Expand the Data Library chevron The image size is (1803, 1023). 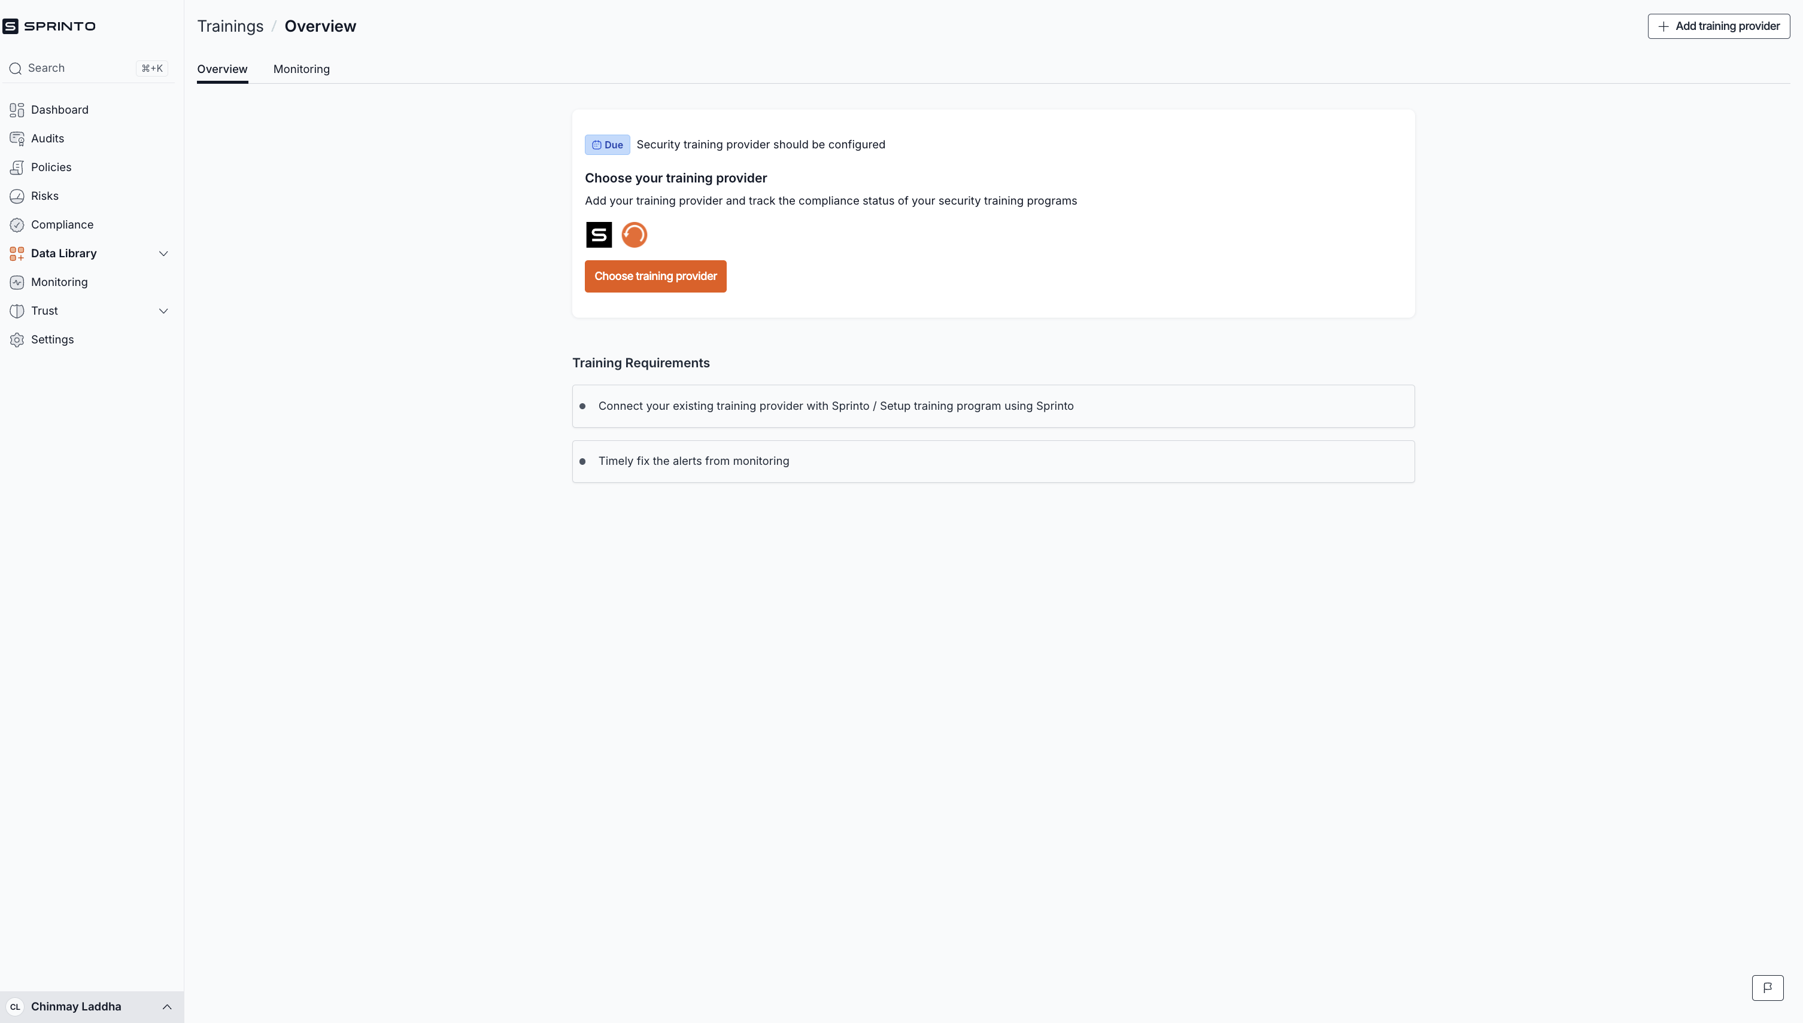tap(163, 254)
